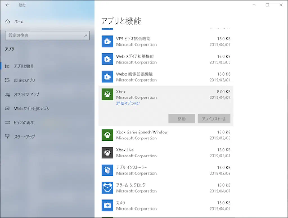The image size is (288, 218).
Task: Click the green Xbox app icon
Action: click(107, 95)
